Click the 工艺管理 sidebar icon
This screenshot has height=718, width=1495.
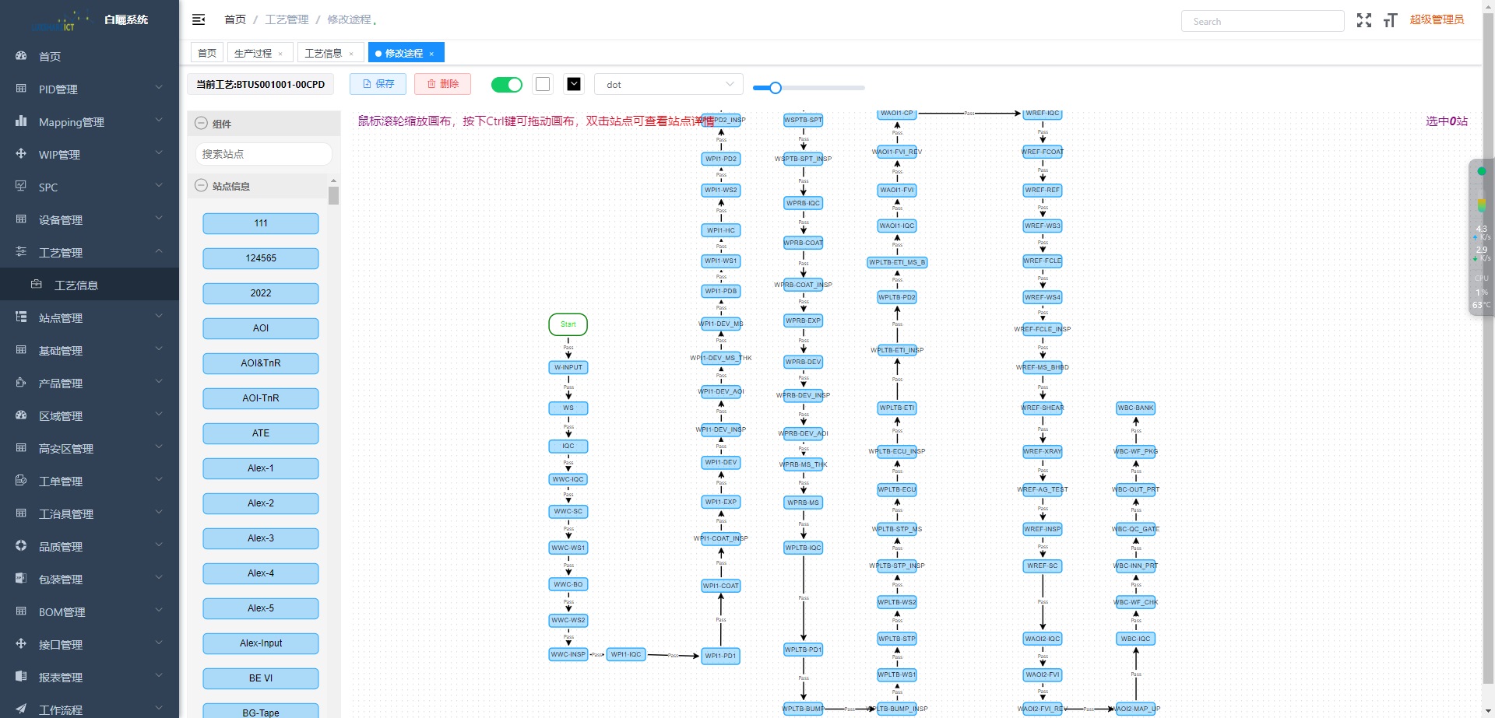[21, 252]
